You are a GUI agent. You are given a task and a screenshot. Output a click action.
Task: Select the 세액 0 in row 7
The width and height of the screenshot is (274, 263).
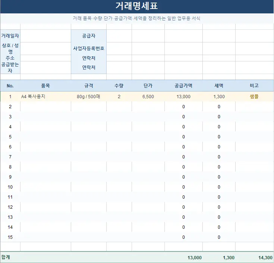coord(219,157)
